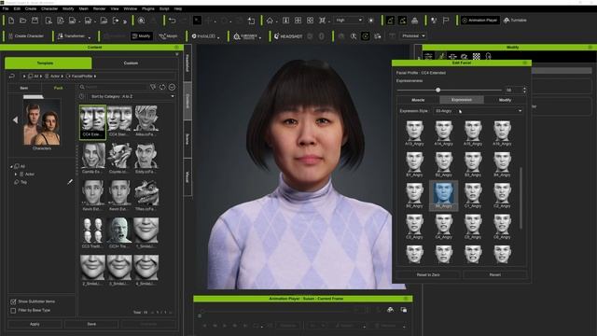Click the circled chevron icon near Content search
This screenshot has width=597, height=336.
(x=172, y=87)
